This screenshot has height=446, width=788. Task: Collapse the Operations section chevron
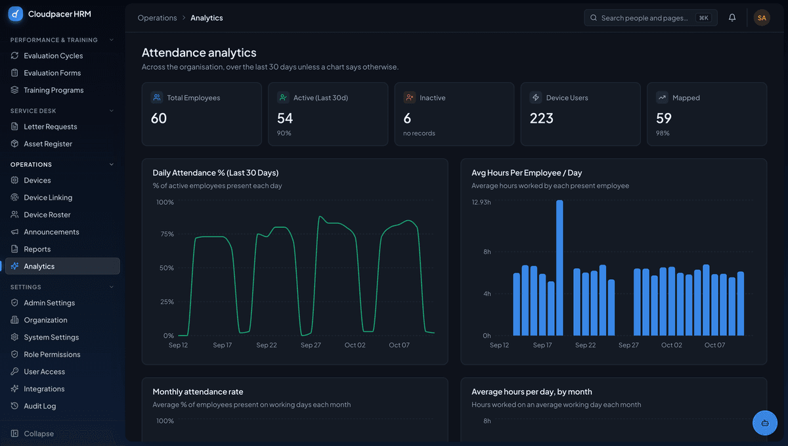(112, 165)
